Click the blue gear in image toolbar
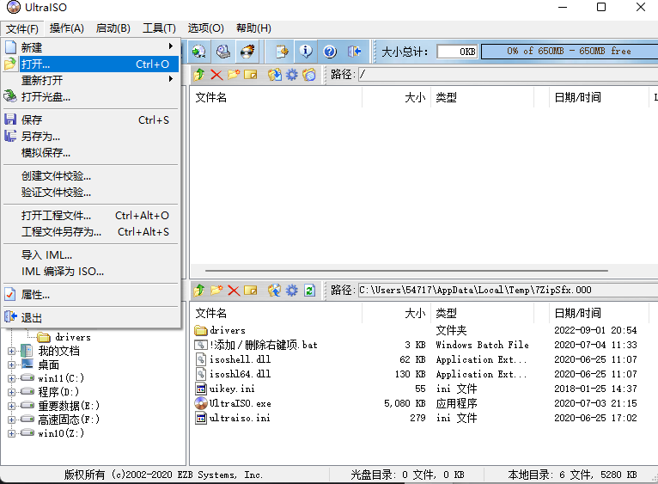This screenshot has width=658, height=484. [x=292, y=75]
